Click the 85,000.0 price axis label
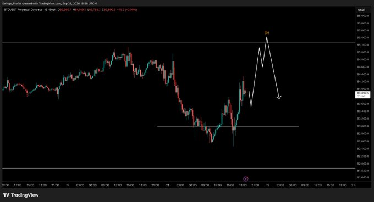The width and height of the screenshot is (374, 202). pos(363,52)
